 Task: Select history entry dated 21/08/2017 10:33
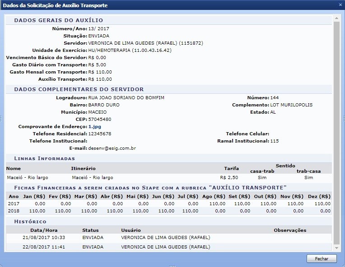click(x=169, y=237)
